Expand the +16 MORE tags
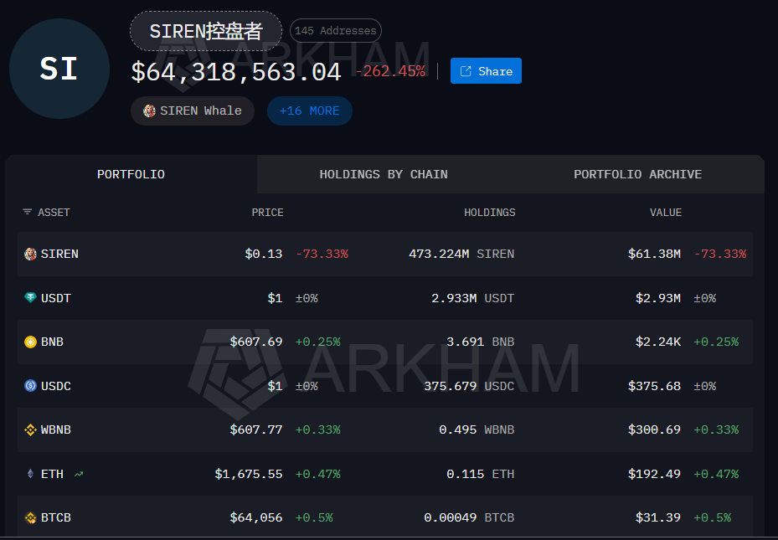The width and height of the screenshot is (778, 540). coord(310,111)
